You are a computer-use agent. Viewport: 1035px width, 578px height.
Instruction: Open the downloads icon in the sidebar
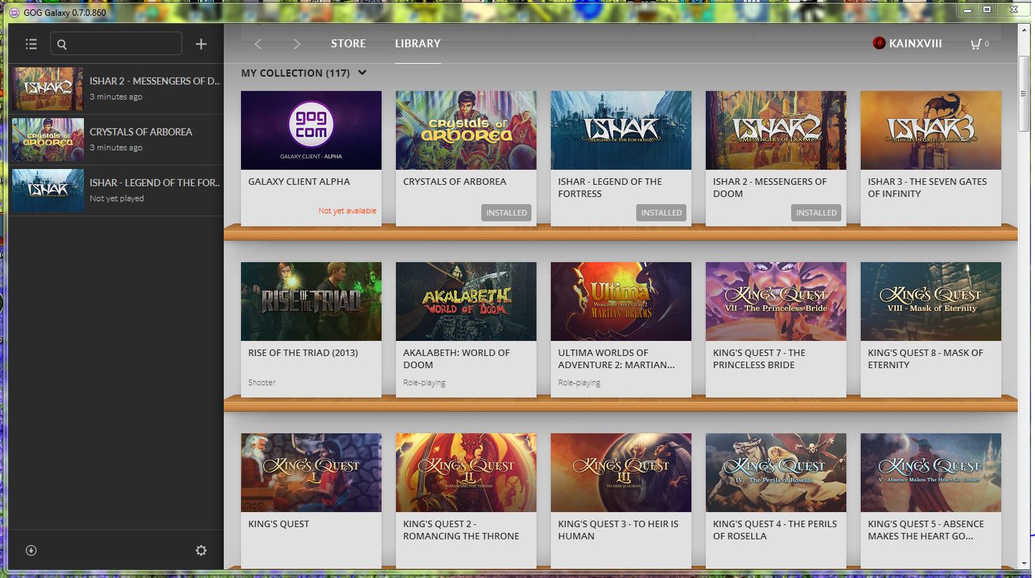pos(31,550)
